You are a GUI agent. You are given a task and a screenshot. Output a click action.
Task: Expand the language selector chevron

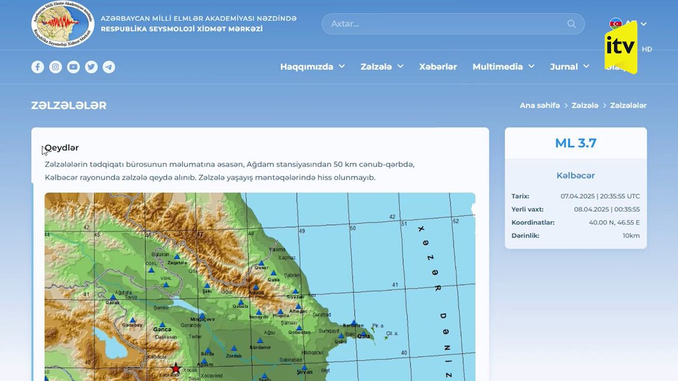[x=644, y=24]
